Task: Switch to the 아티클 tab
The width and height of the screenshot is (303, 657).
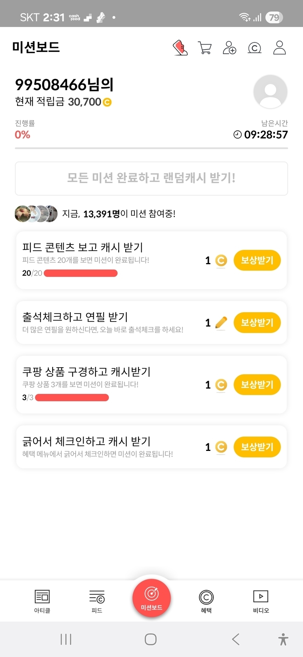Action: [42, 601]
